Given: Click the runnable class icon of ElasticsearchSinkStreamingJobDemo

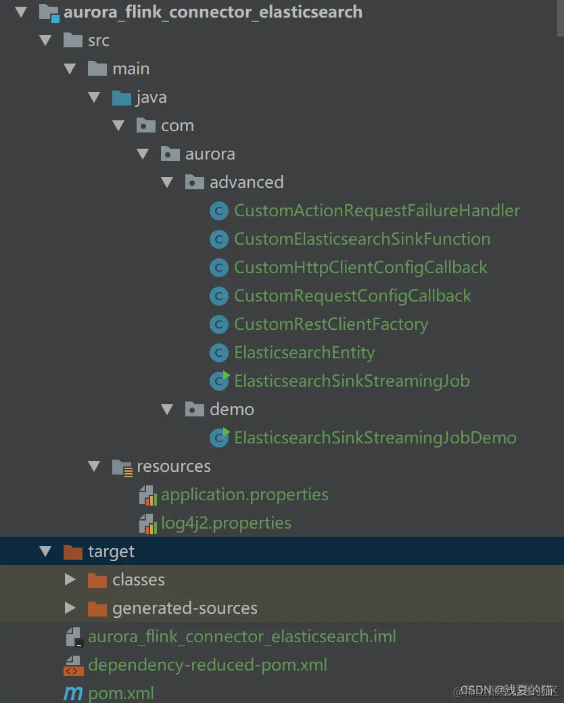Looking at the screenshot, I should 219,437.
